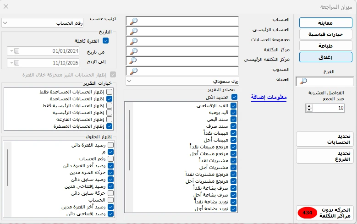Click اغلاق close button
357x224 pixels.
[325, 57]
